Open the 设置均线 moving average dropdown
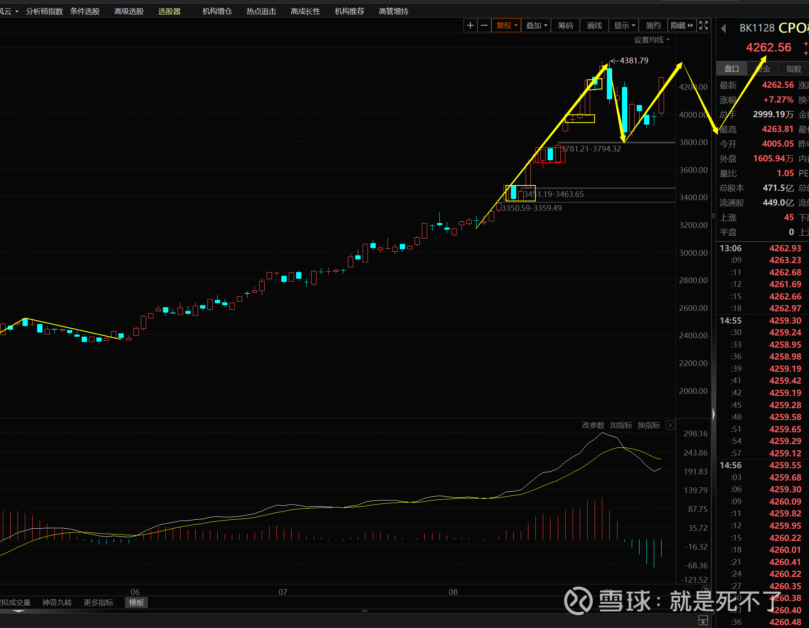The height and width of the screenshot is (628, 809). click(x=651, y=40)
